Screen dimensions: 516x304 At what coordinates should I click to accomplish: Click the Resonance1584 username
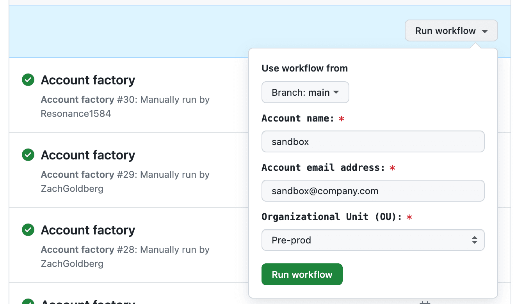[76, 114]
